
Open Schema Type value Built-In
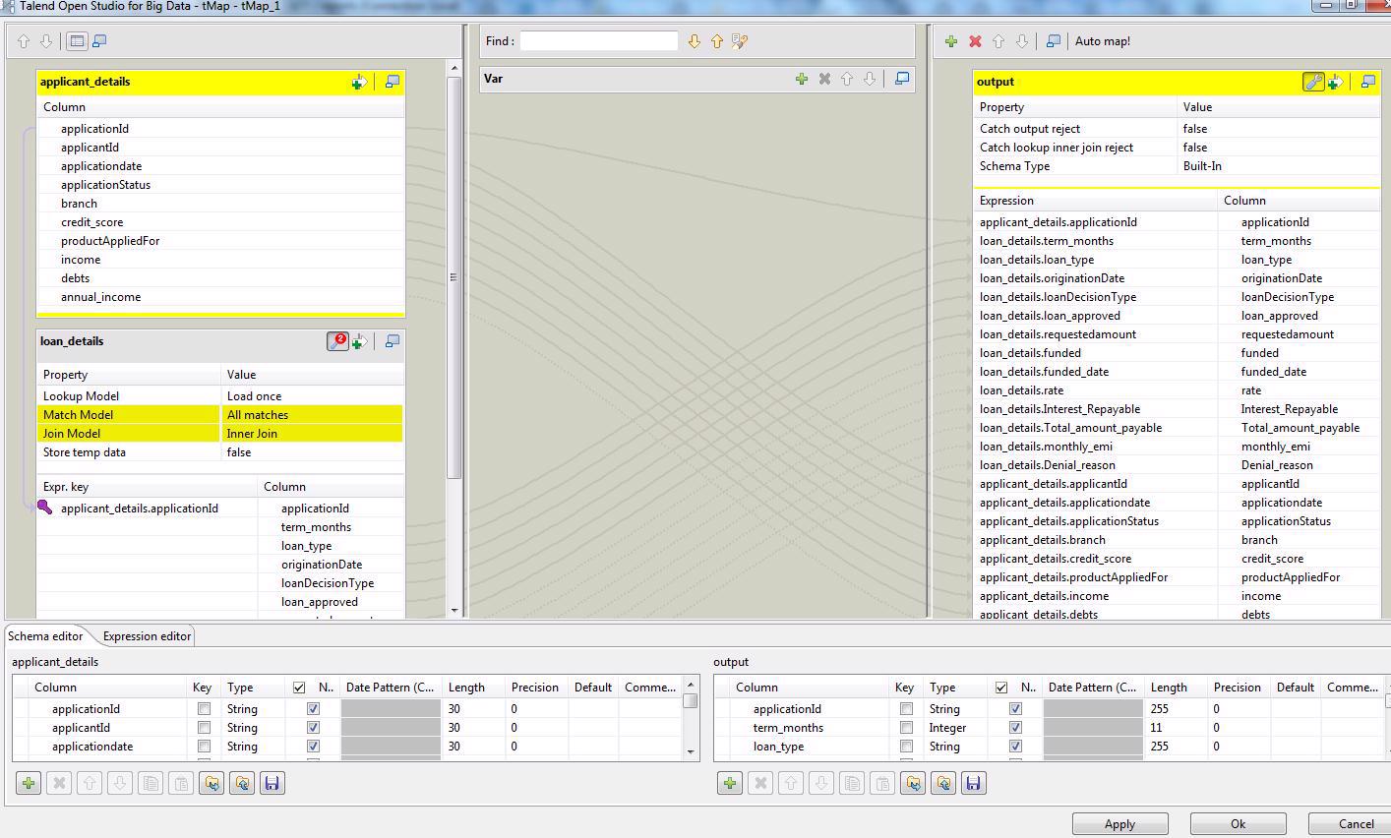(x=1279, y=166)
